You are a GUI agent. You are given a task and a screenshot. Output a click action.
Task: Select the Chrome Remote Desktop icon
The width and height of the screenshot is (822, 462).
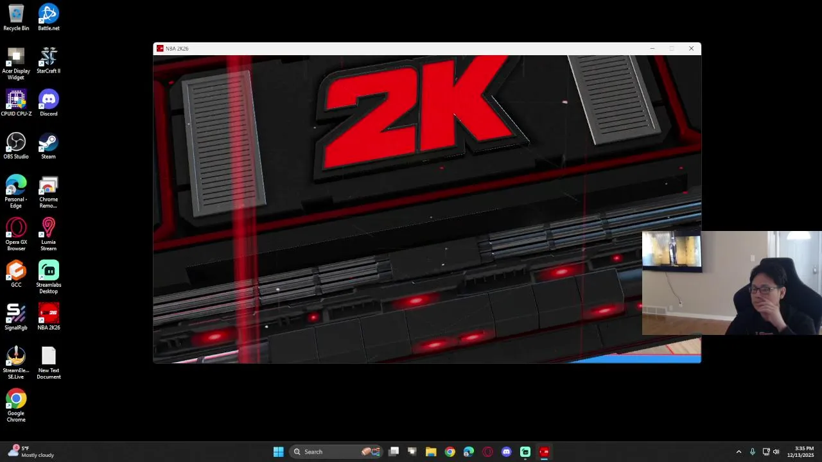pos(48,192)
